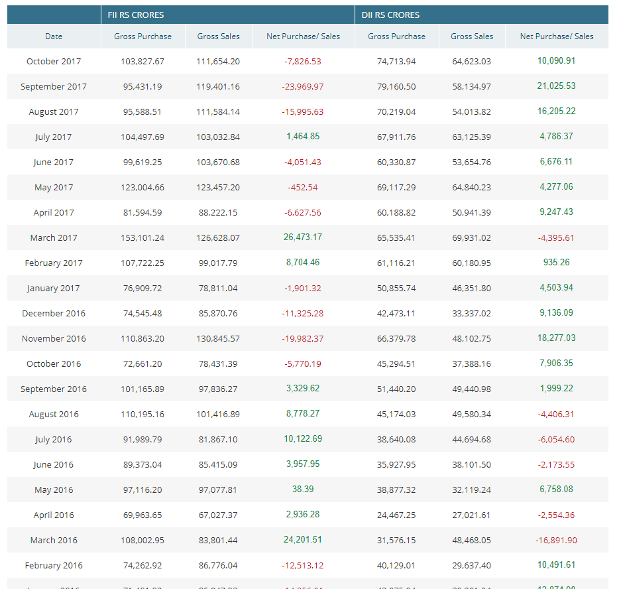Click the -16,891.90 DII value for March 2016
The image size is (623, 589).
(556, 540)
